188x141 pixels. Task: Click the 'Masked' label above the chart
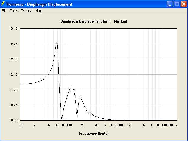coord(120,21)
